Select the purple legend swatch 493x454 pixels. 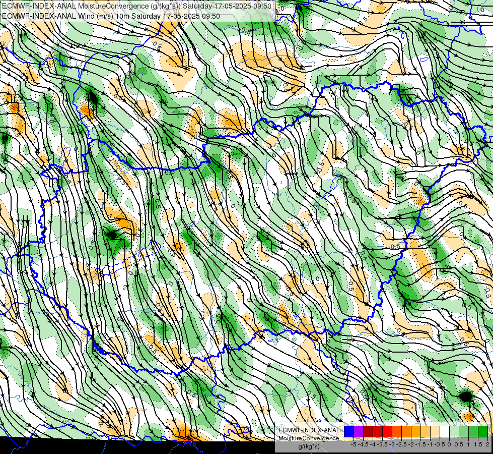(359, 432)
